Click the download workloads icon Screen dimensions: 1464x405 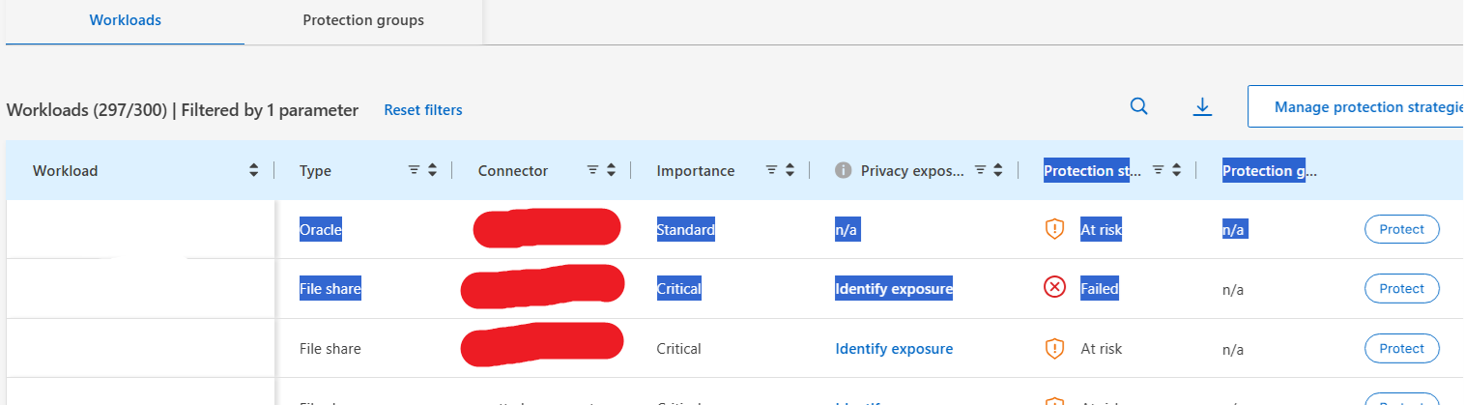[x=1202, y=106]
